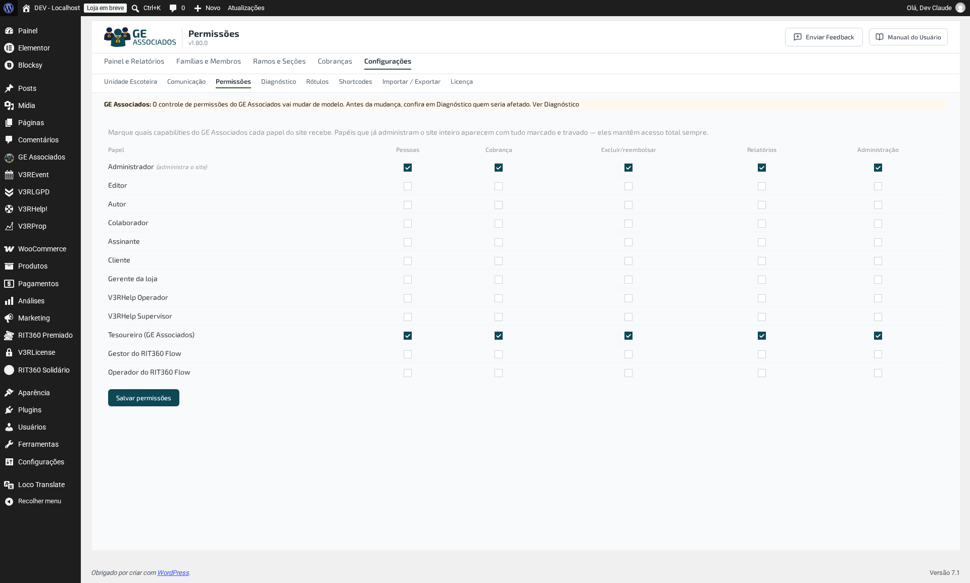
Task: Open the WordPress logo menu
Action: pos(9,8)
